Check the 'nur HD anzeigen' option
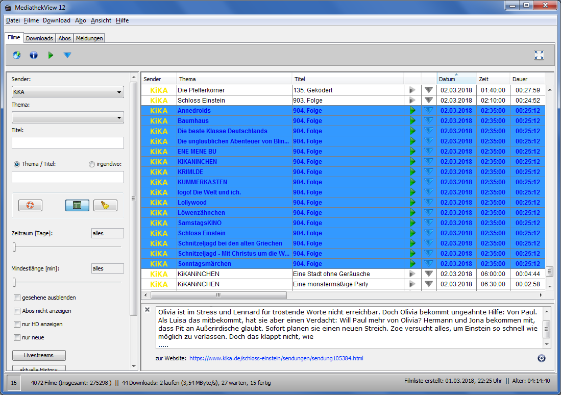The image size is (561, 395). coord(17,324)
